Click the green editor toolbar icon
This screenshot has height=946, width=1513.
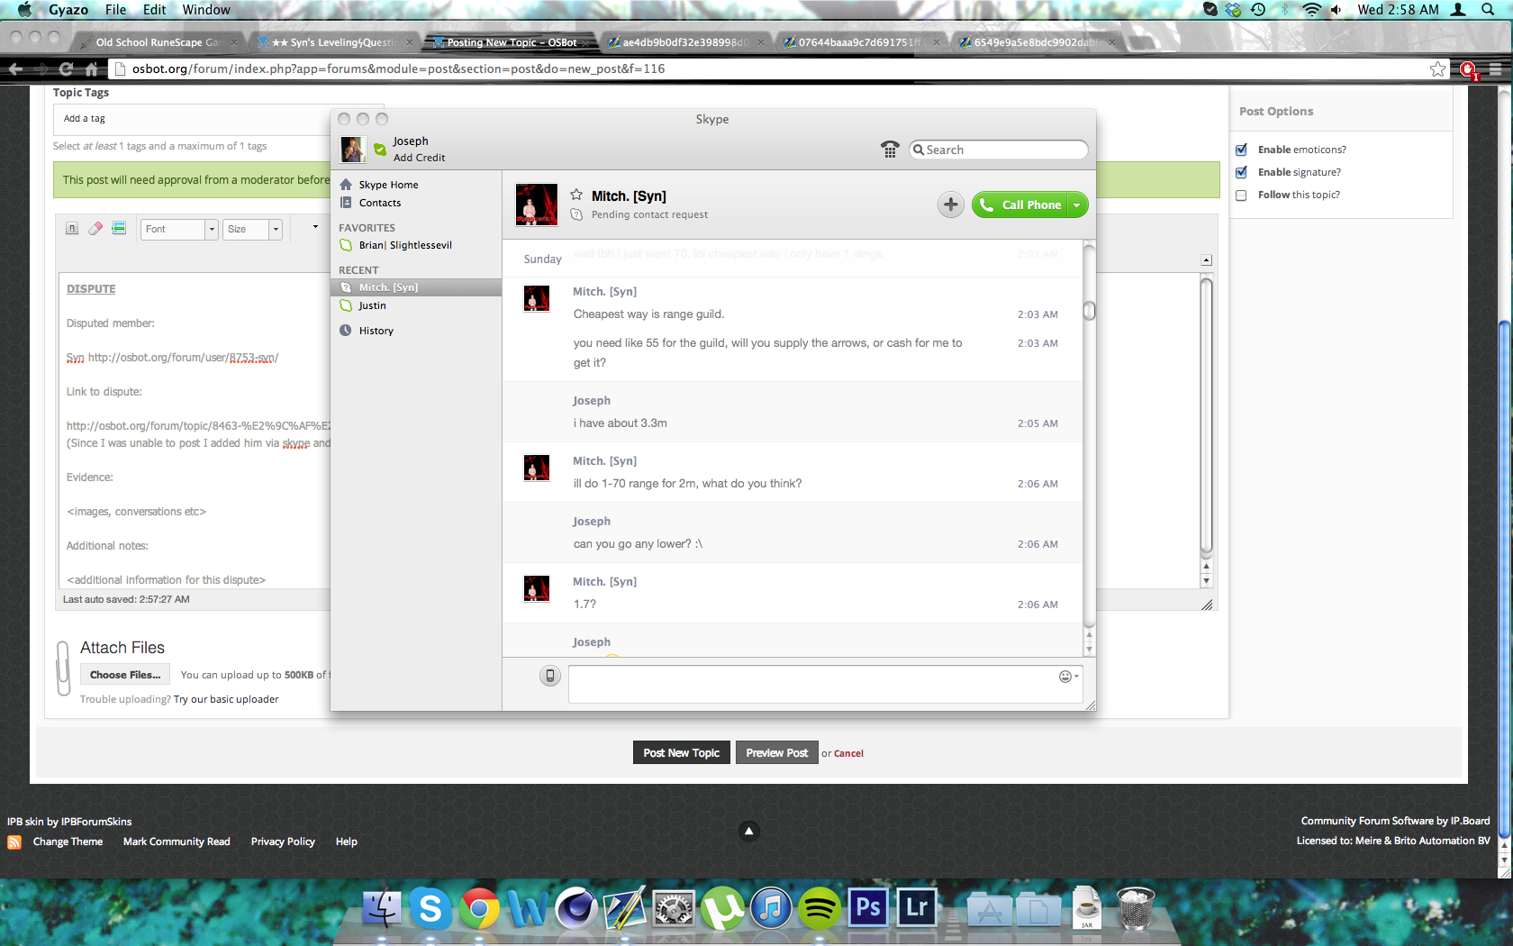coord(119,229)
